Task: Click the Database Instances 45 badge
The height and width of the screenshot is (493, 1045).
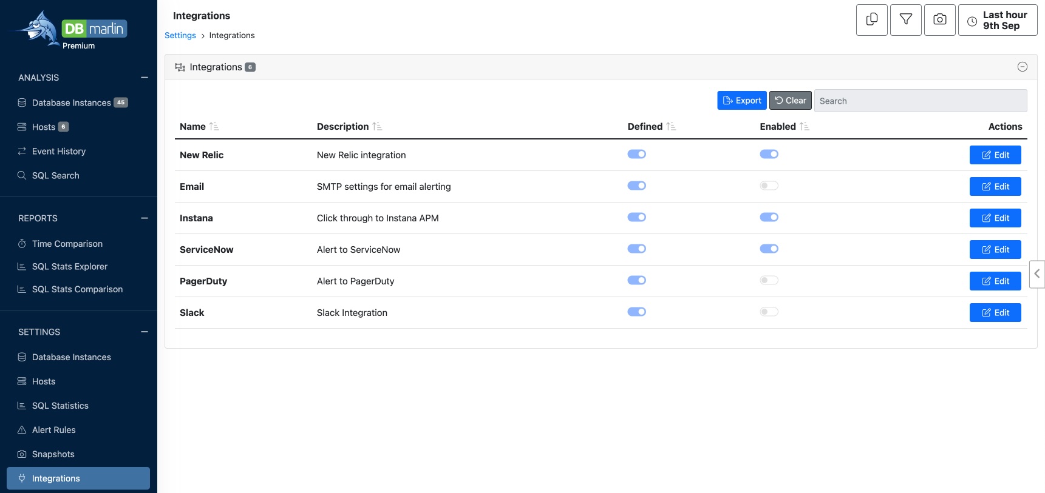Action: coord(121,102)
